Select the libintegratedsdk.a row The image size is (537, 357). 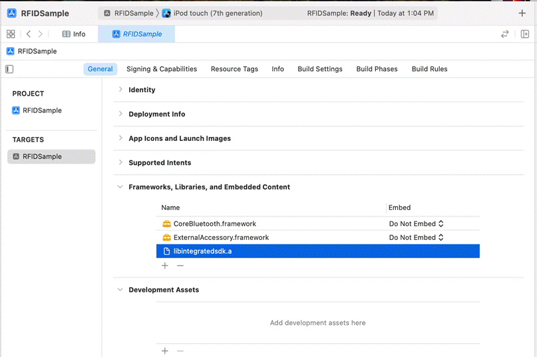point(317,251)
